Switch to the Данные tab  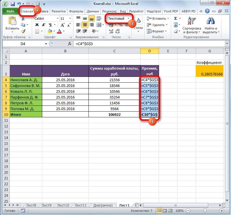click(93, 11)
